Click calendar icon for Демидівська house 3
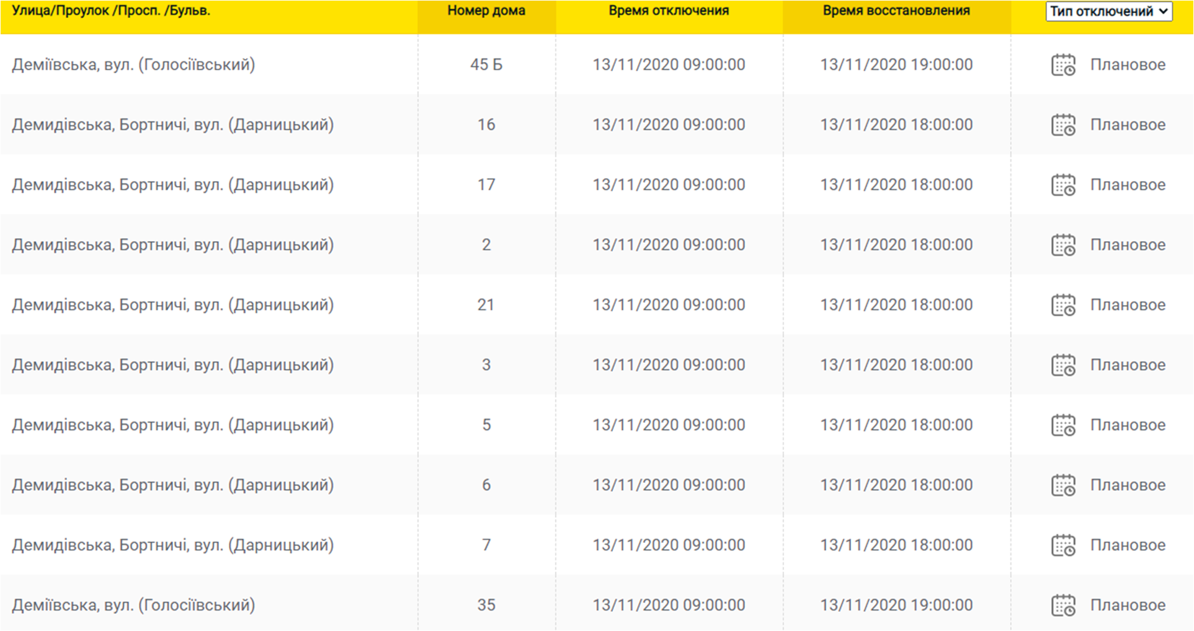This screenshot has height=631, width=1194. click(1063, 366)
